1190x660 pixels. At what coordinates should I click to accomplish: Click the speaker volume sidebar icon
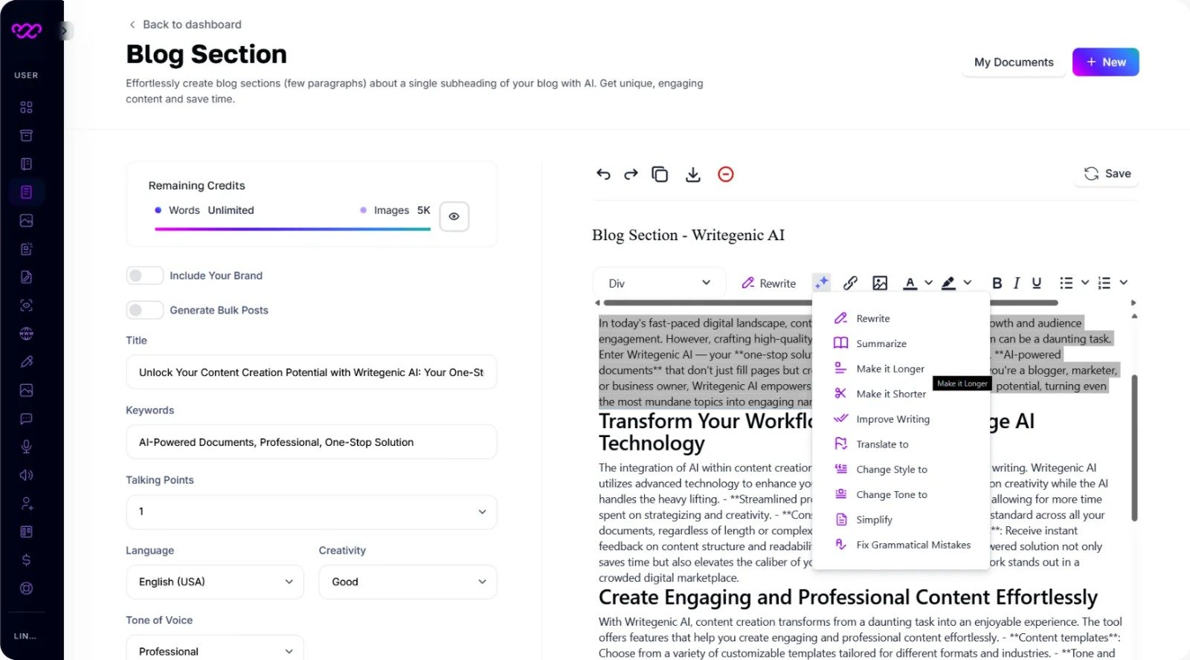[26, 475]
